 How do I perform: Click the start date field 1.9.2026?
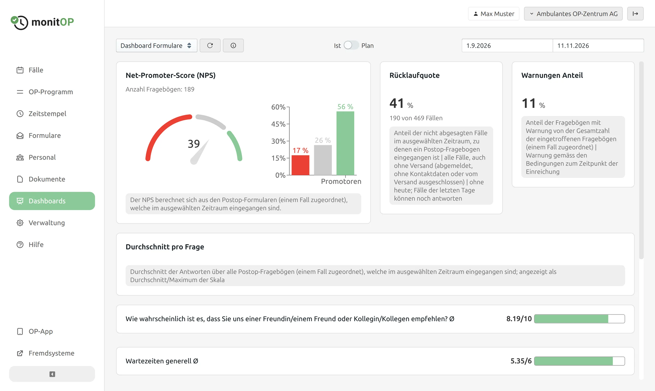[507, 46]
